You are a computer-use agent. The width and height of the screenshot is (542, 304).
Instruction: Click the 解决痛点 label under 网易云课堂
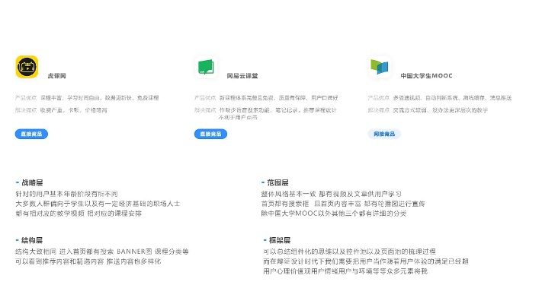[205, 109]
